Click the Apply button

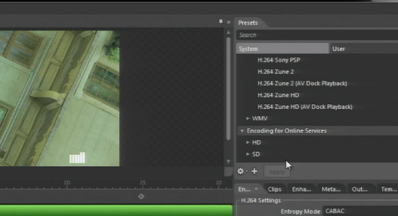(x=277, y=172)
